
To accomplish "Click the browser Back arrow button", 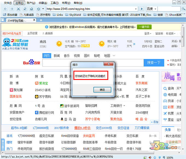I will pyautogui.click(x=5, y=9).
